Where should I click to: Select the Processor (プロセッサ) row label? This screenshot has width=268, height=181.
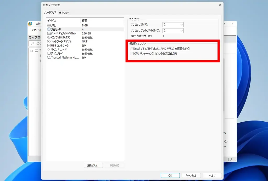point(56,29)
